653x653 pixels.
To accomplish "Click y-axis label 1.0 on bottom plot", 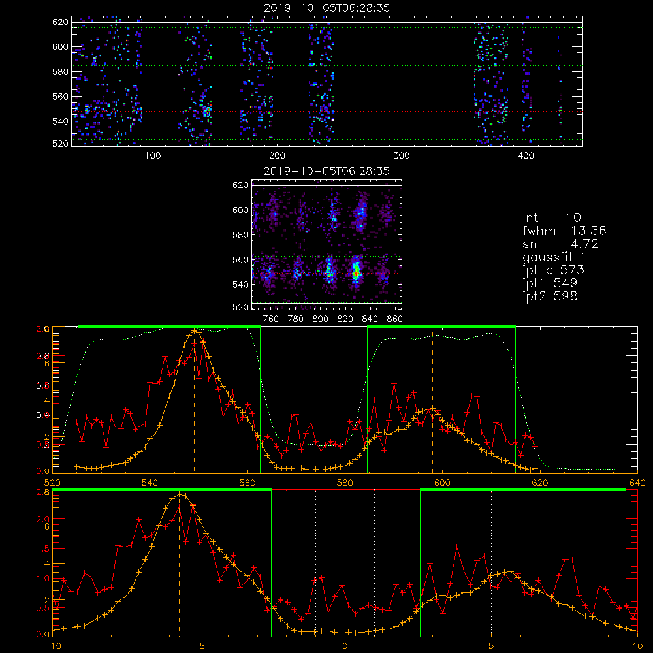I will [44, 579].
